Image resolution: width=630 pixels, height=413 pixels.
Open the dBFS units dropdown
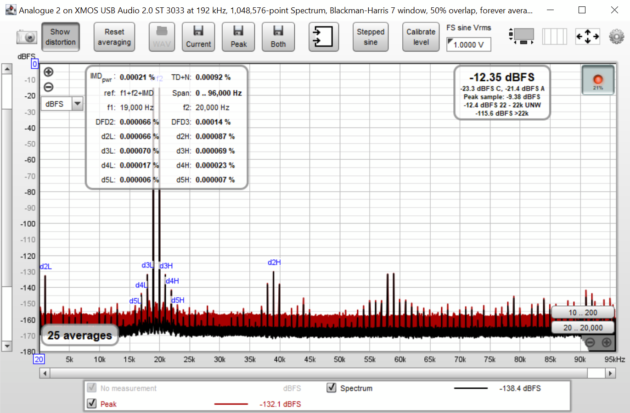point(62,104)
